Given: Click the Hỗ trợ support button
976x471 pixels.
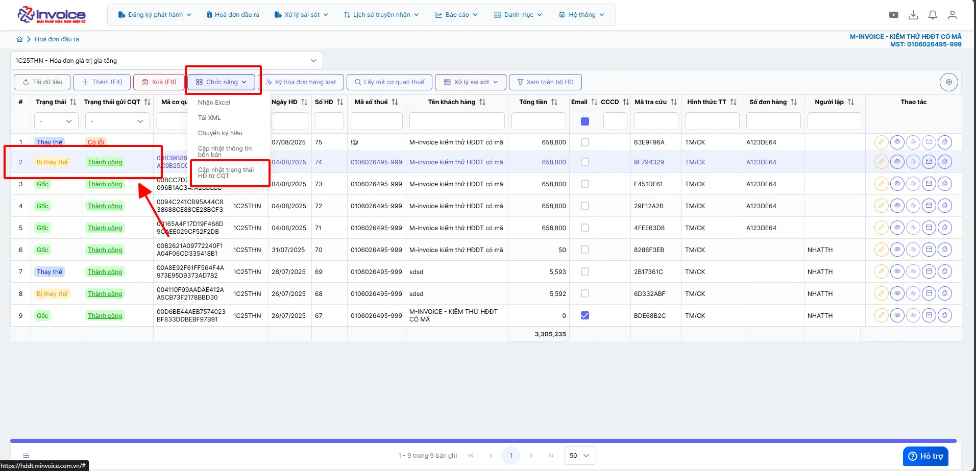Looking at the screenshot, I should (x=926, y=456).
